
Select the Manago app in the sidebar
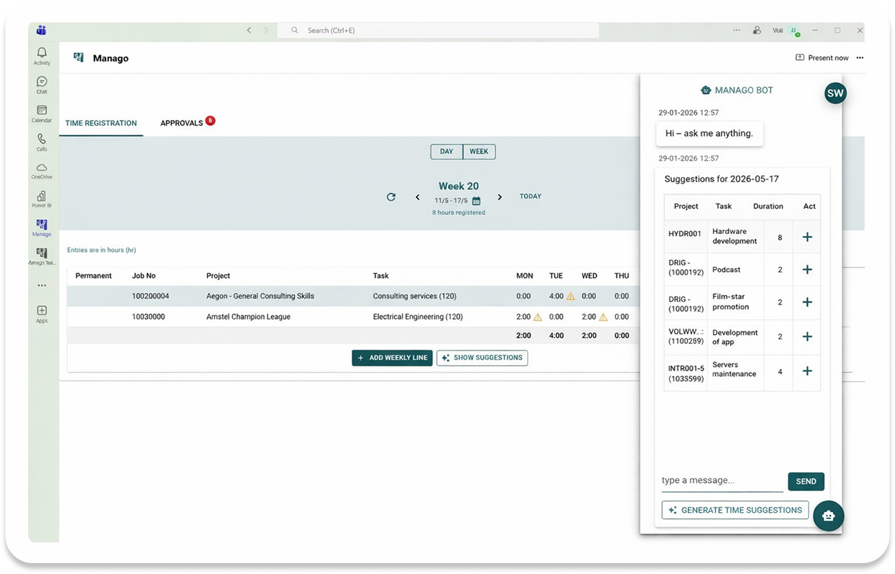41,227
